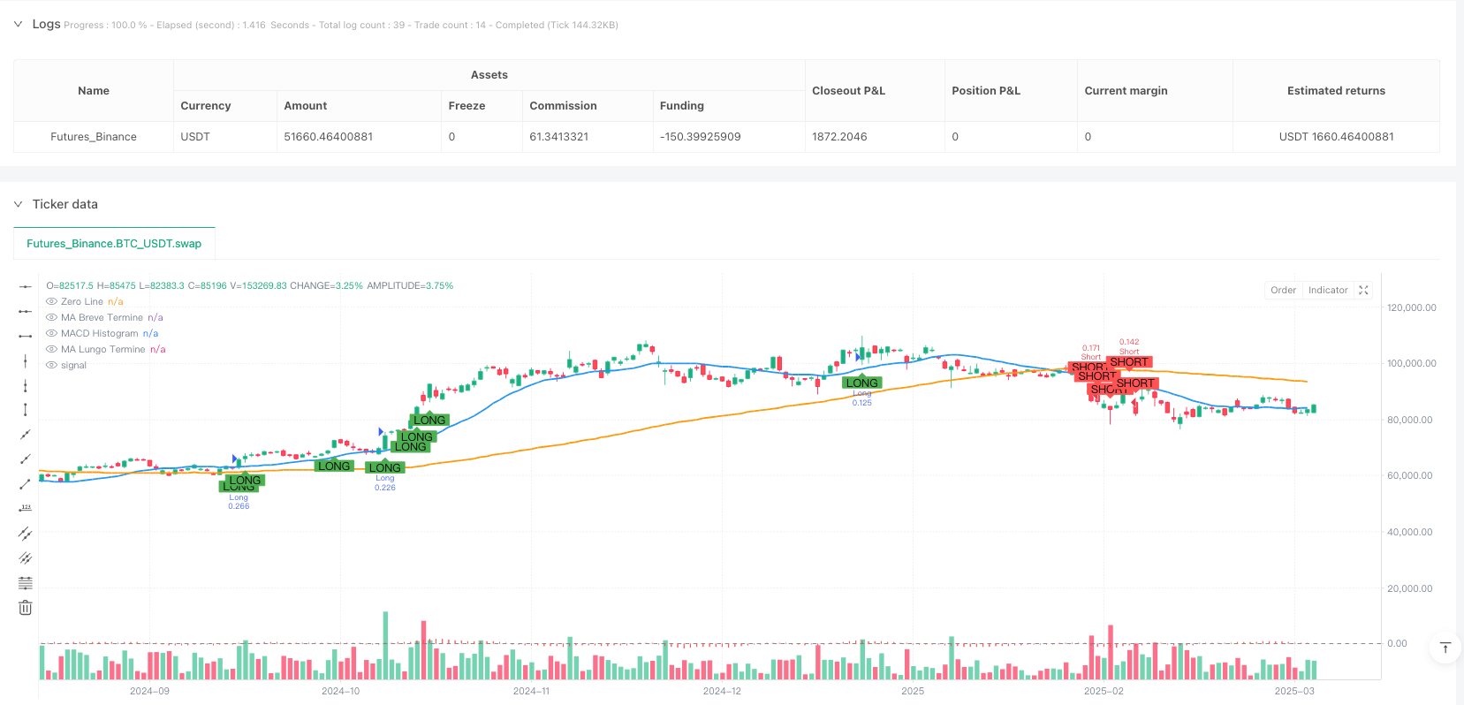Select the price line drawing tool
The width and height of the screenshot is (1464, 705).
(x=26, y=508)
